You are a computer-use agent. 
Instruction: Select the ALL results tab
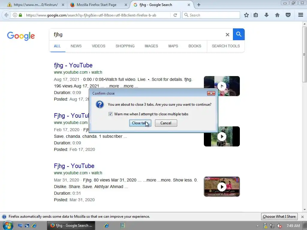(57, 46)
